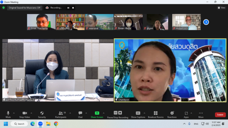Open network tray icon
The image size is (228, 128).
point(203,124)
